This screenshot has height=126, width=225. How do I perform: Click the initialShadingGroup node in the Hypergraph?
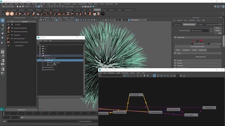pos(210,107)
